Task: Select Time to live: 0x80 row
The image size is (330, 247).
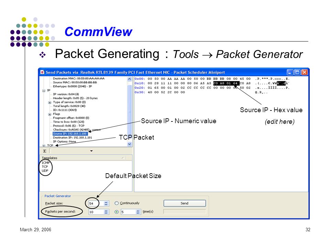Action: coord(69,122)
